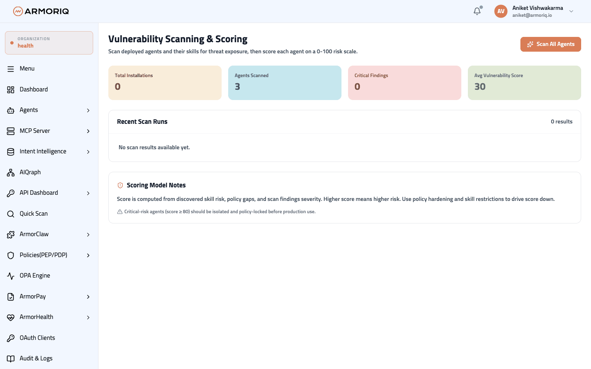The width and height of the screenshot is (591, 369).
Task: Click the ArmorHealth heart icon
Action: 11,317
